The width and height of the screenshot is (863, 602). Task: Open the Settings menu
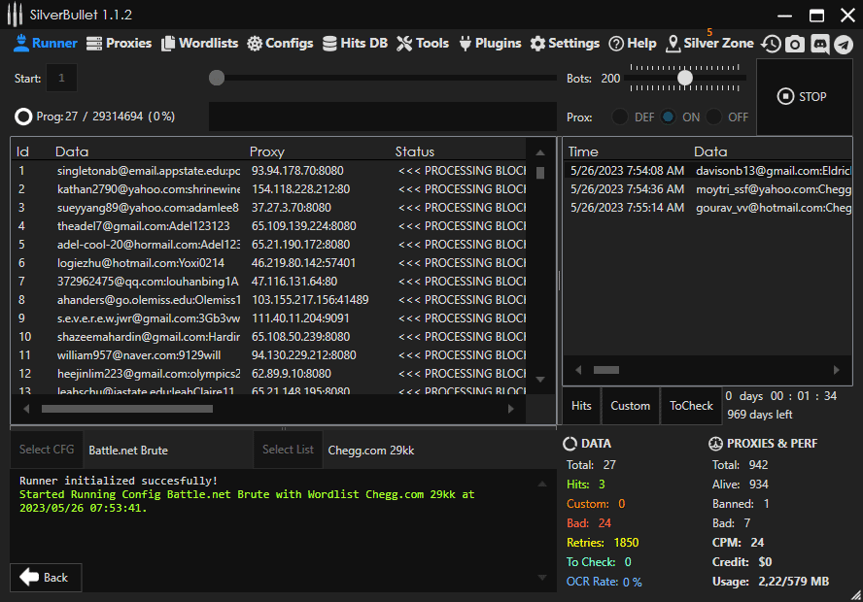click(x=565, y=43)
